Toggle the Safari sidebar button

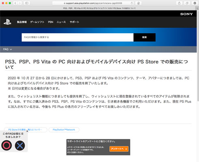(27, 3)
